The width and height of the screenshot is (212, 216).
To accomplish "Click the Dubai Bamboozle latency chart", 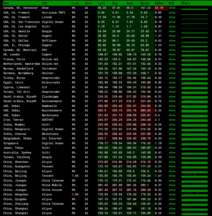I will tap(194, 106).
